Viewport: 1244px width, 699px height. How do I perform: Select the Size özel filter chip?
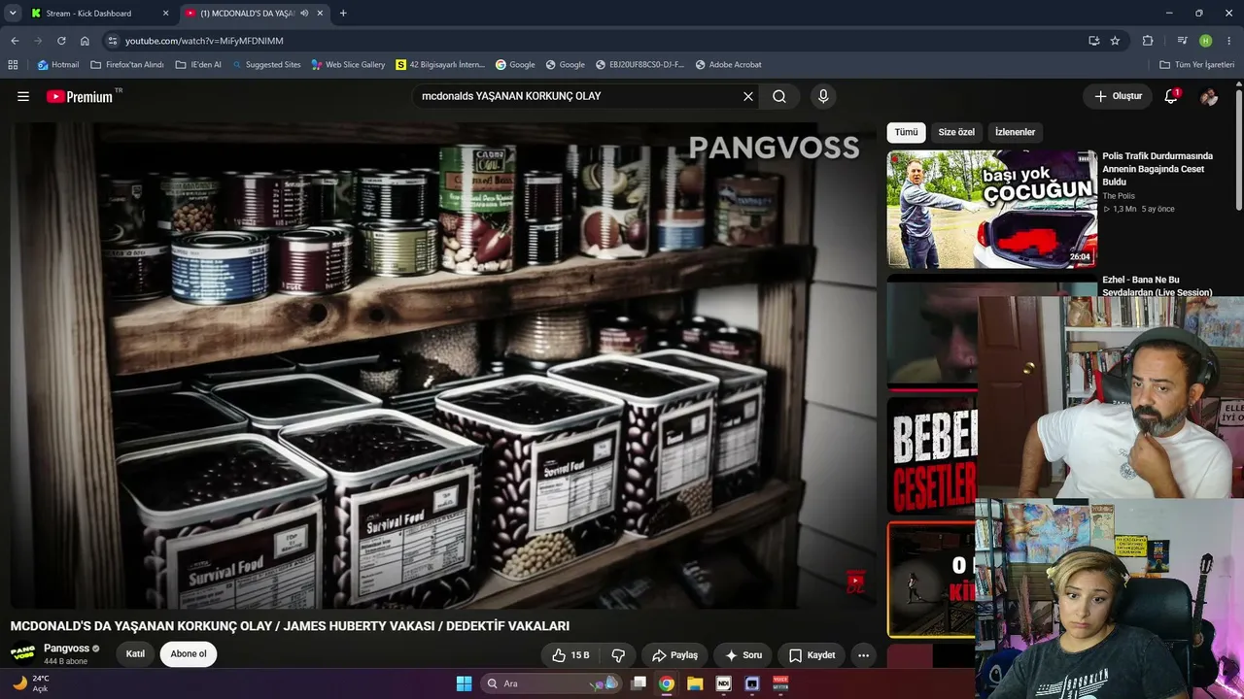[x=956, y=132]
